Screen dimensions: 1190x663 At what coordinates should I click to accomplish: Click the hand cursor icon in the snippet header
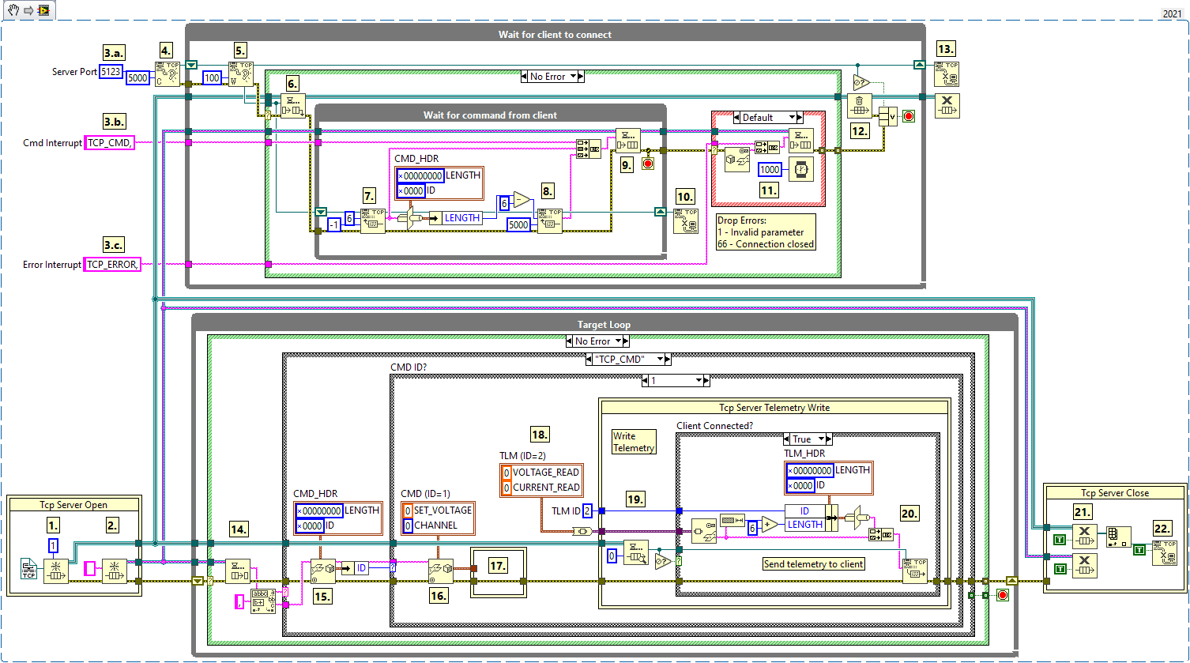(12, 10)
